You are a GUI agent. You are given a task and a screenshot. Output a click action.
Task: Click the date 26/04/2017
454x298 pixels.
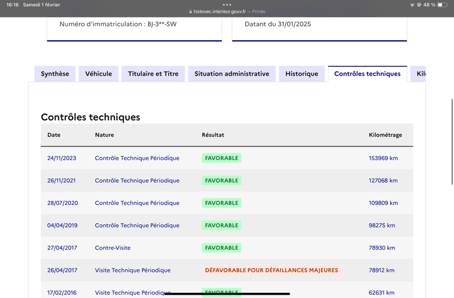(62, 270)
